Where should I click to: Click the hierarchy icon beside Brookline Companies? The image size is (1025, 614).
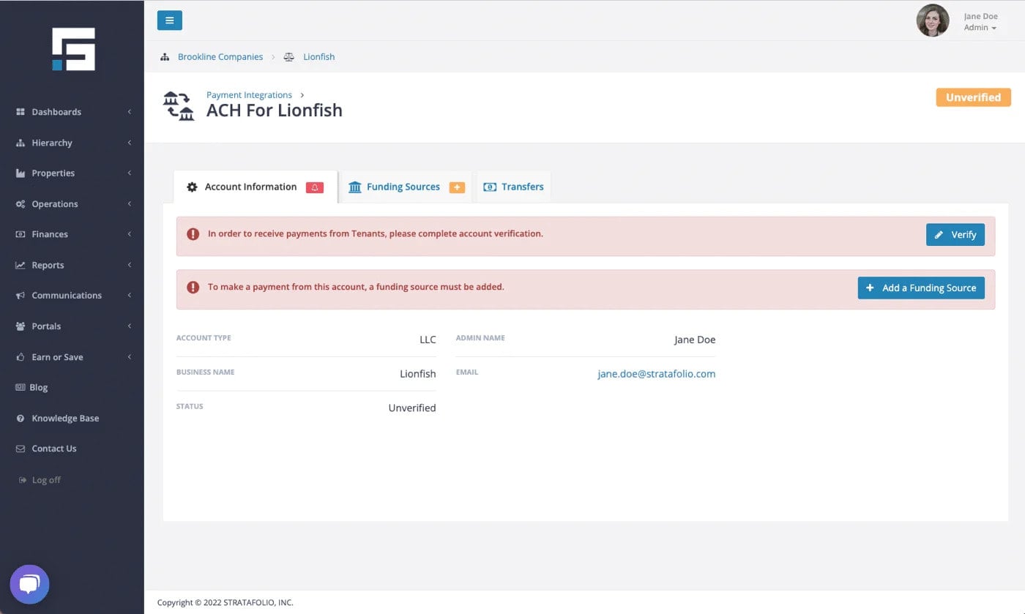[165, 57]
